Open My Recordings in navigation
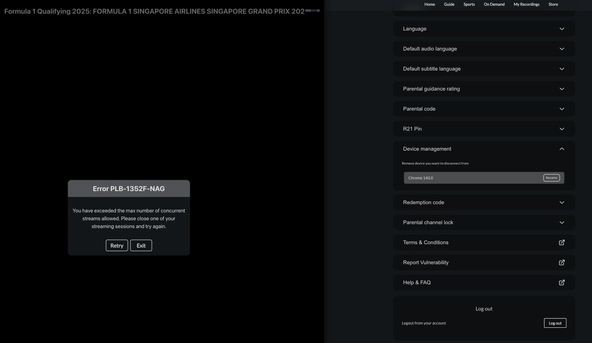Screen dimensions: 592x343 526,4
